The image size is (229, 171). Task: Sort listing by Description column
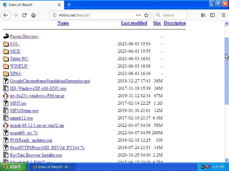175,23
